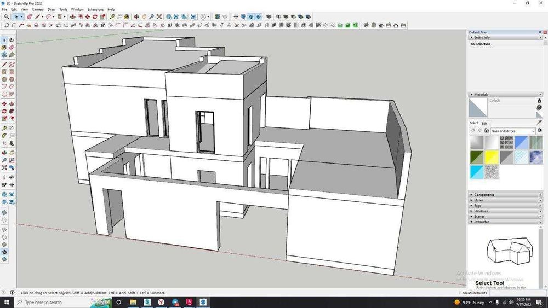Open the Search SketchUp magnifier icon

[x=6, y=17]
